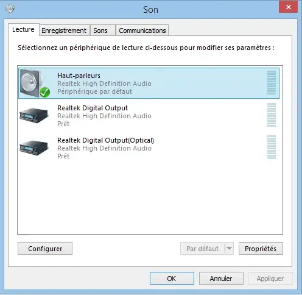Click the Son window title bar icon
Viewport: 302px width, 295px height.
10,9
